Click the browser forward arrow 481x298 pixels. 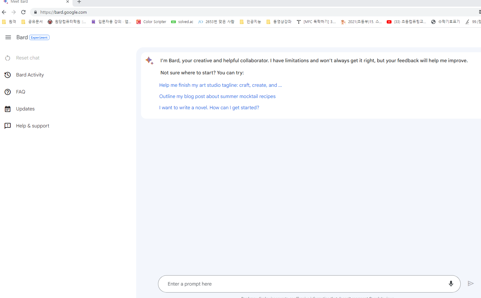14,12
